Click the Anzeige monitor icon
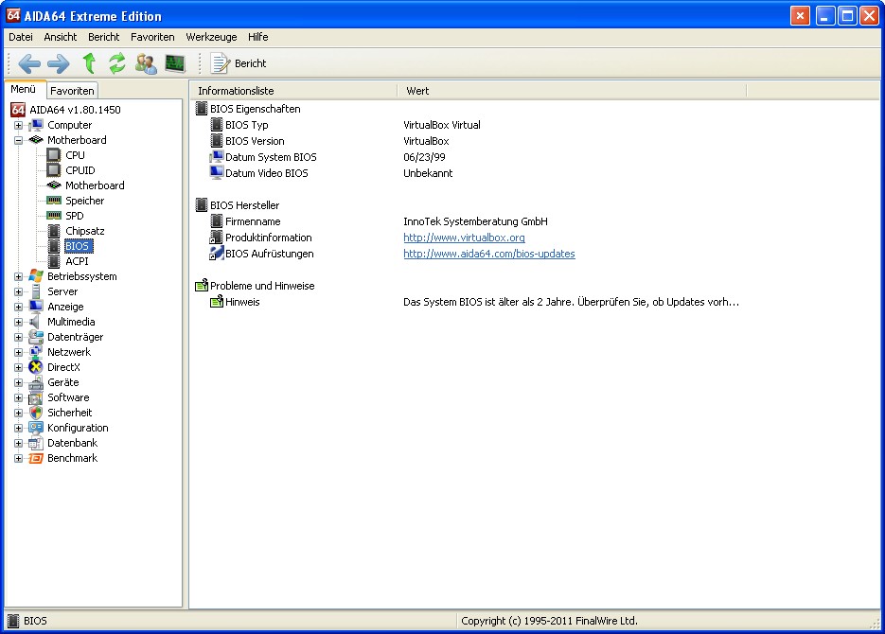Screen dimensions: 885x634 pos(36,307)
